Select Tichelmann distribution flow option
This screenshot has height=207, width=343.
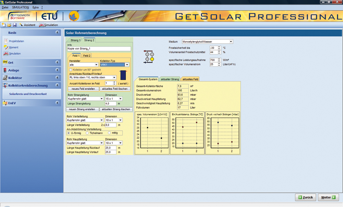click(87, 133)
